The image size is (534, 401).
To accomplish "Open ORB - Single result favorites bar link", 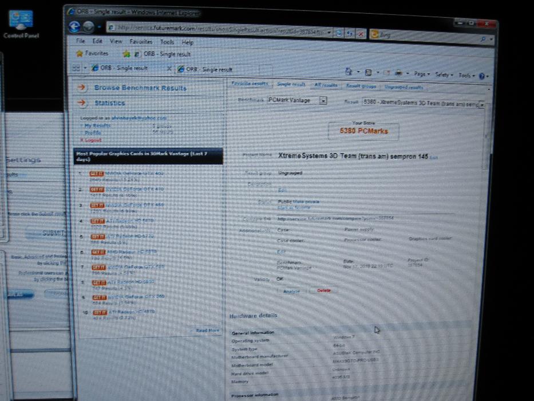I will 163,54.
